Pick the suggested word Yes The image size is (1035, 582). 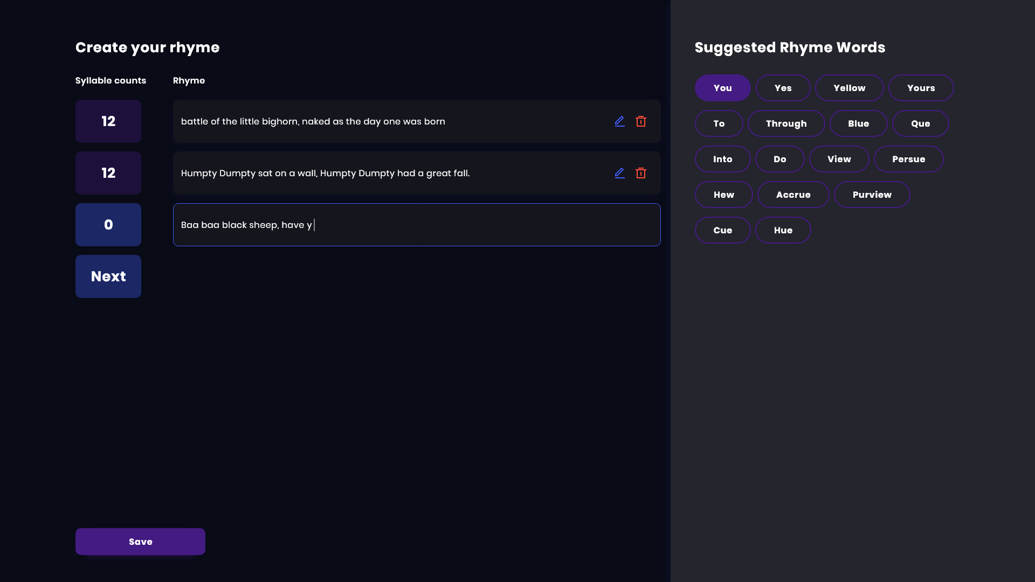coord(783,88)
